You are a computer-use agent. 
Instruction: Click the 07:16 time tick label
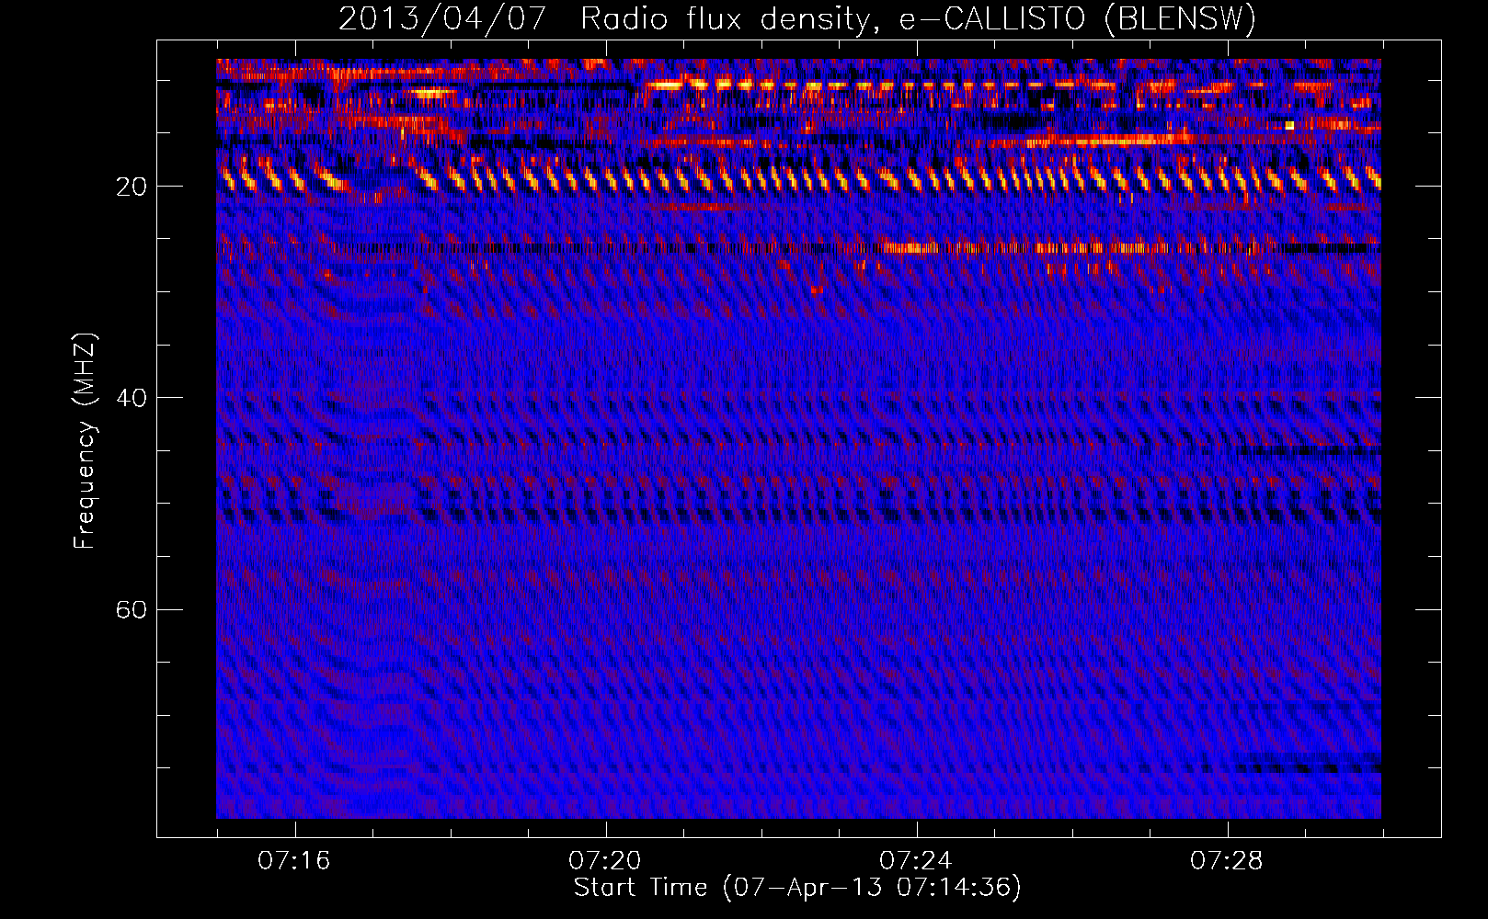(x=294, y=860)
